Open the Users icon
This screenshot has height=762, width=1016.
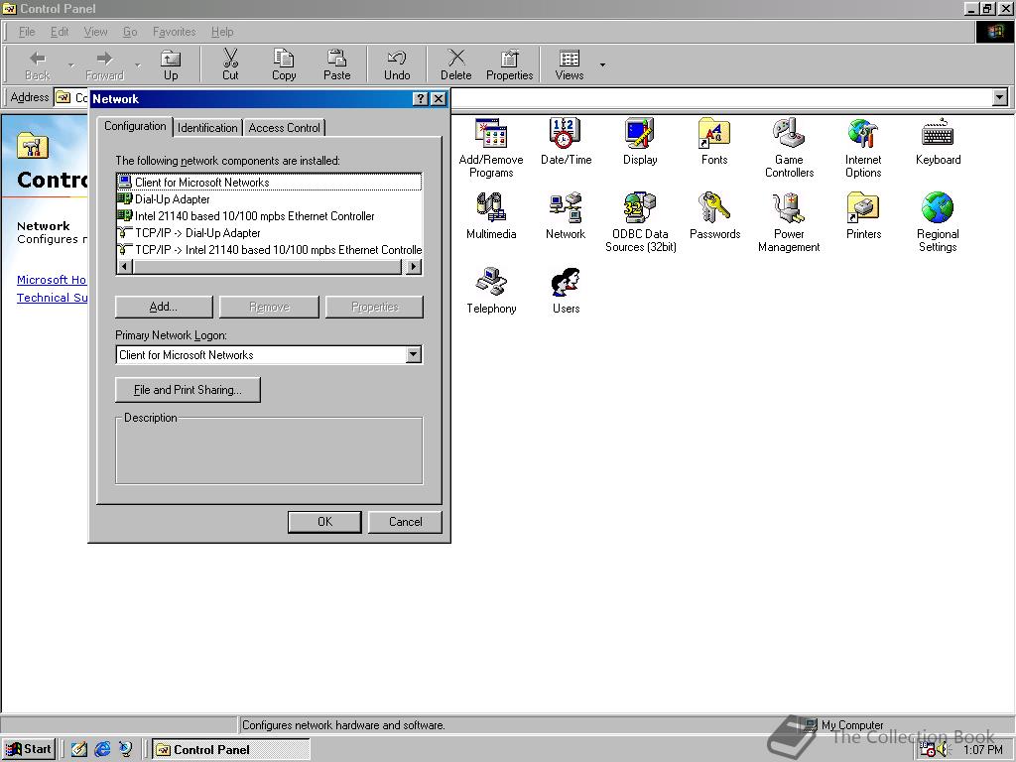pyautogui.click(x=566, y=291)
